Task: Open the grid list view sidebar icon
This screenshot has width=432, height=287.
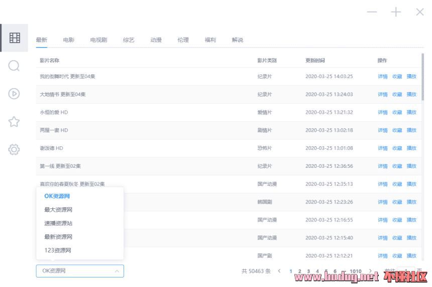Action: (x=15, y=38)
